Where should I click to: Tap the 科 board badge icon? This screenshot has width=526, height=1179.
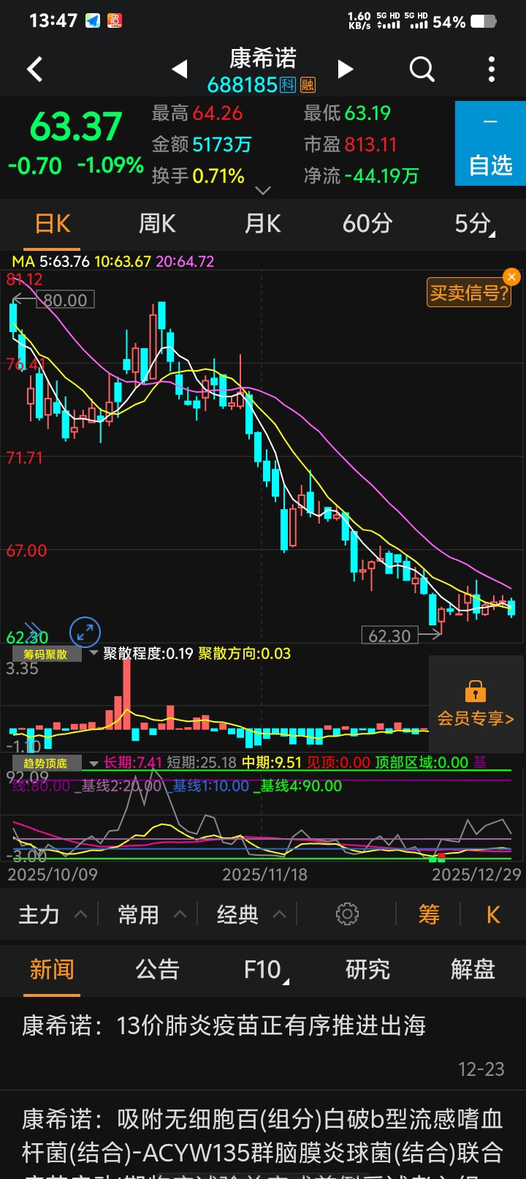[288, 86]
